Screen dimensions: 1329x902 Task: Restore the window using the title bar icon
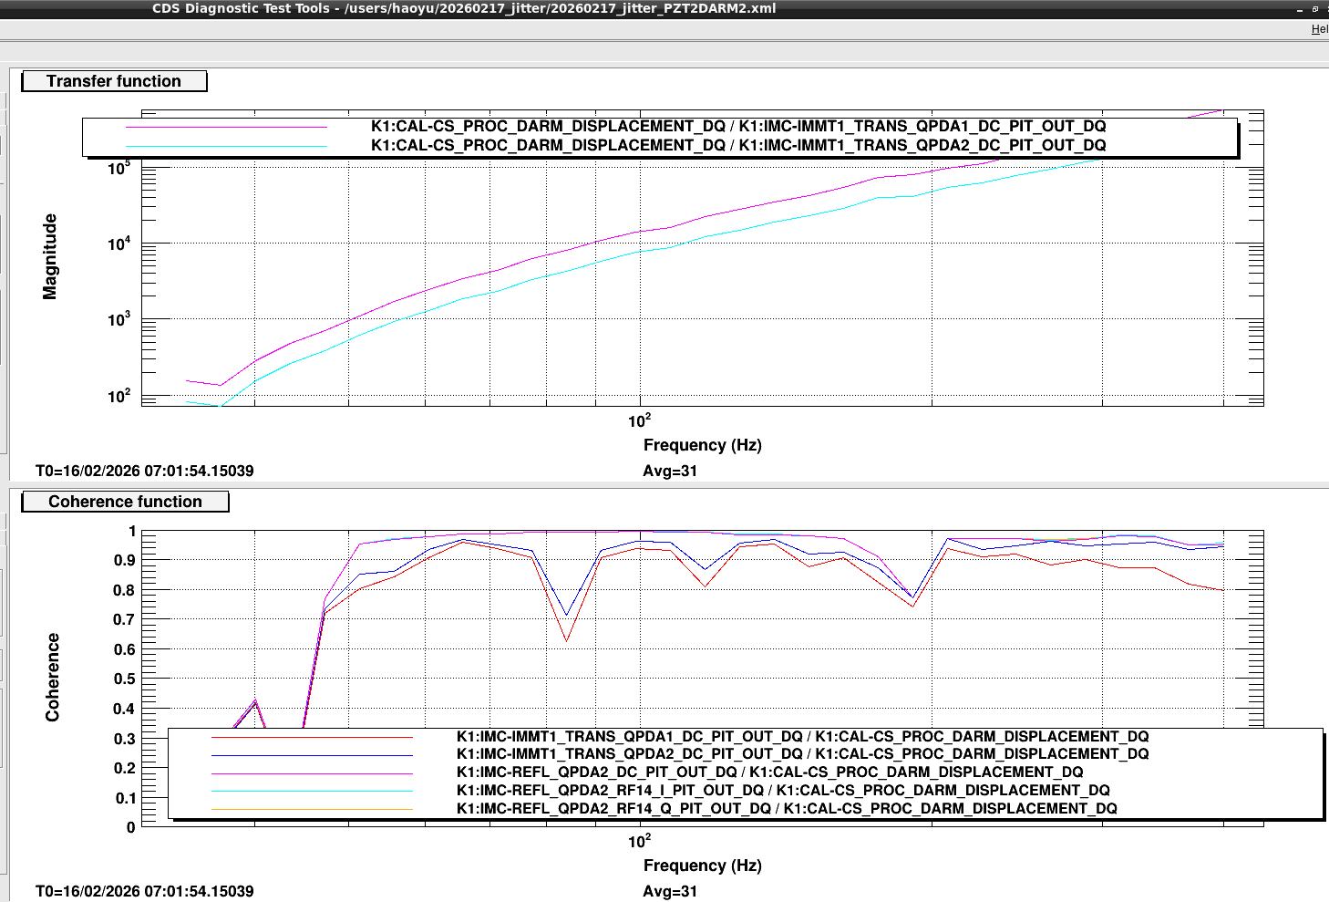pos(1315,9)
